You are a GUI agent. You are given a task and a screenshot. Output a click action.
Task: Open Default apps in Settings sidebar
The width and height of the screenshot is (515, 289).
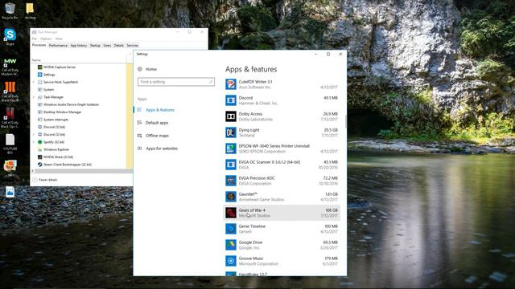coord(157,123)
